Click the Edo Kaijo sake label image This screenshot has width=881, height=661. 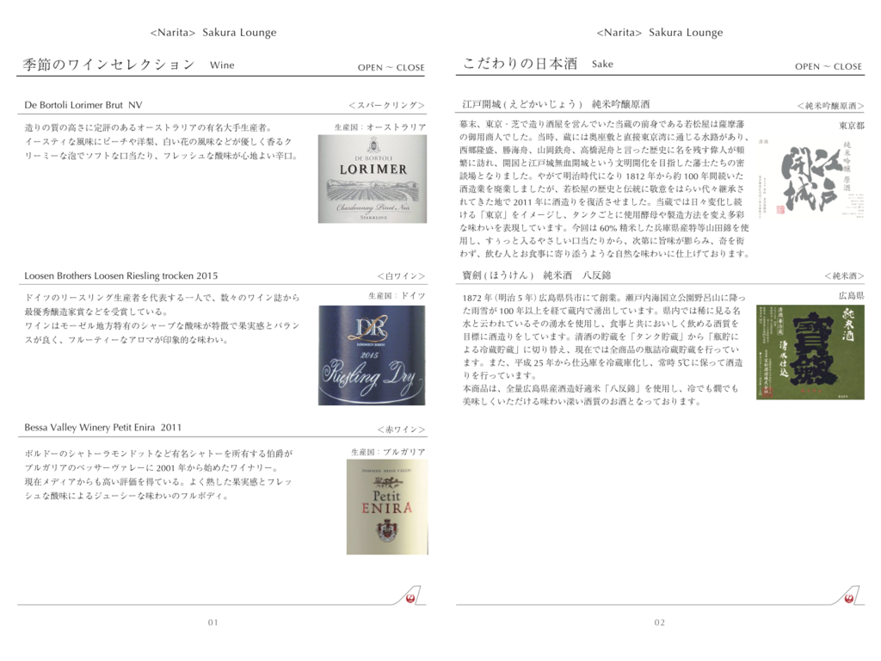811,179
